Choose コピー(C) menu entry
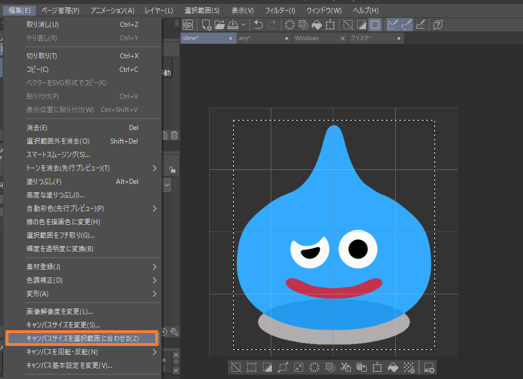 pos(82,70)
